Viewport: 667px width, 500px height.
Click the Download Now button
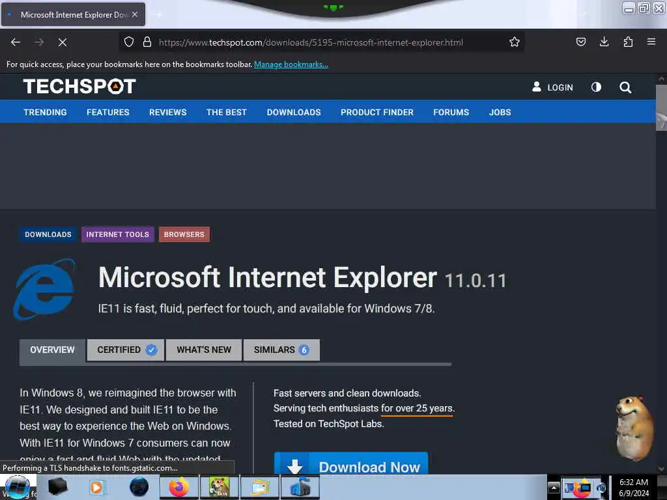coord(351,464)
